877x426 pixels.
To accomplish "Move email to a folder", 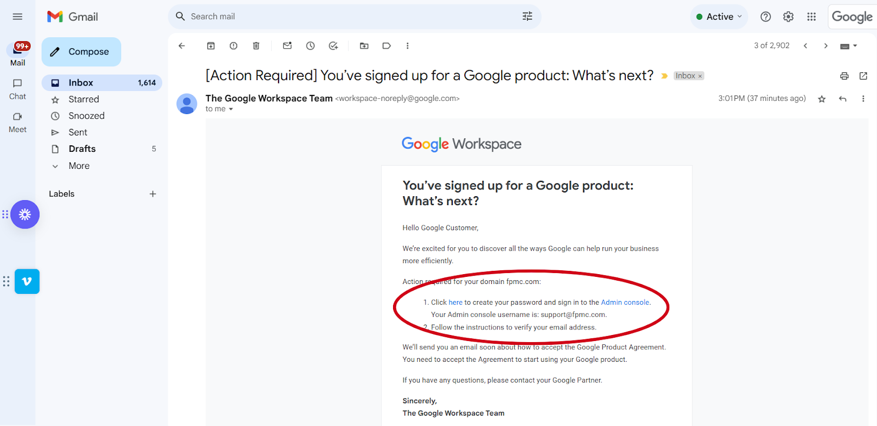I will coord(364,46).
